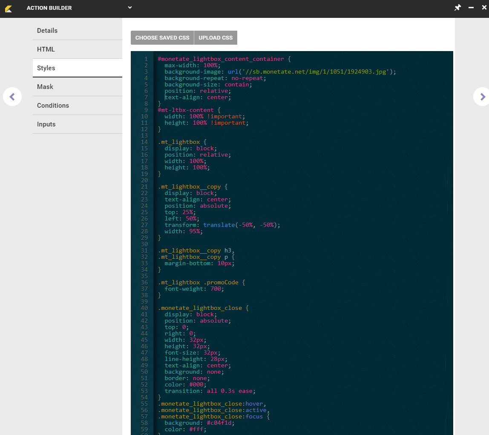Open the Mask tab
The height and width of the screenshot is (435, 489).
(x=45, y=87)
